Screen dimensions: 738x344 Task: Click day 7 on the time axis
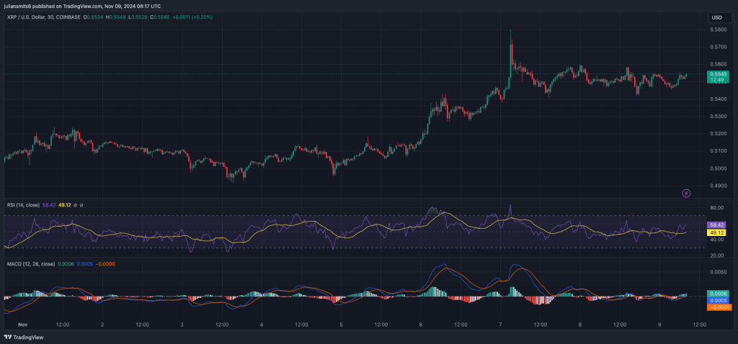(x=500, y=325)
